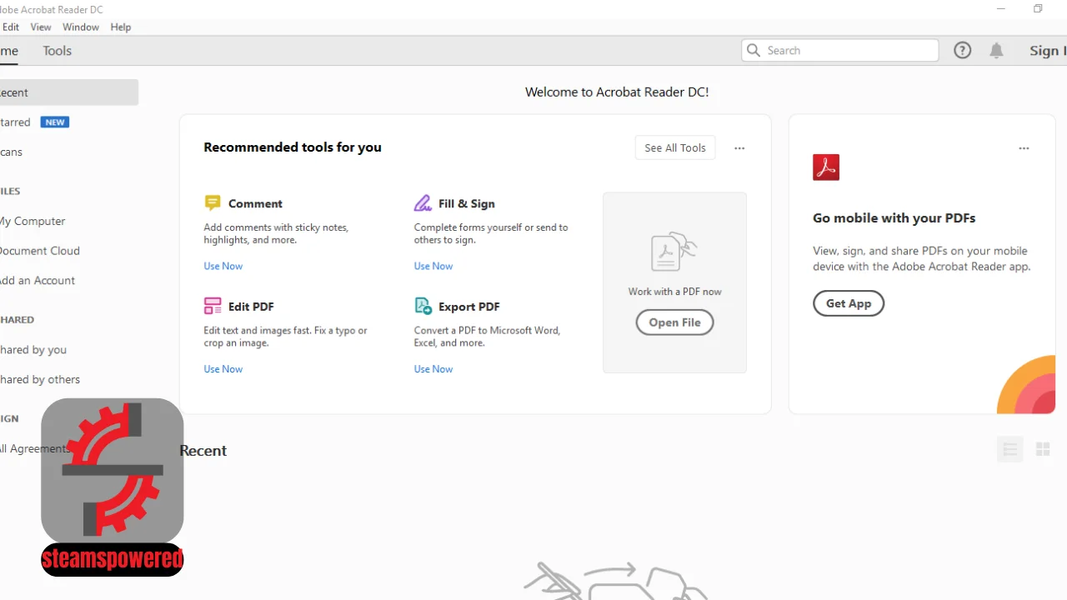Open the Help question mark icon
The image size is (1067, 600).
[x=963, y=51]
